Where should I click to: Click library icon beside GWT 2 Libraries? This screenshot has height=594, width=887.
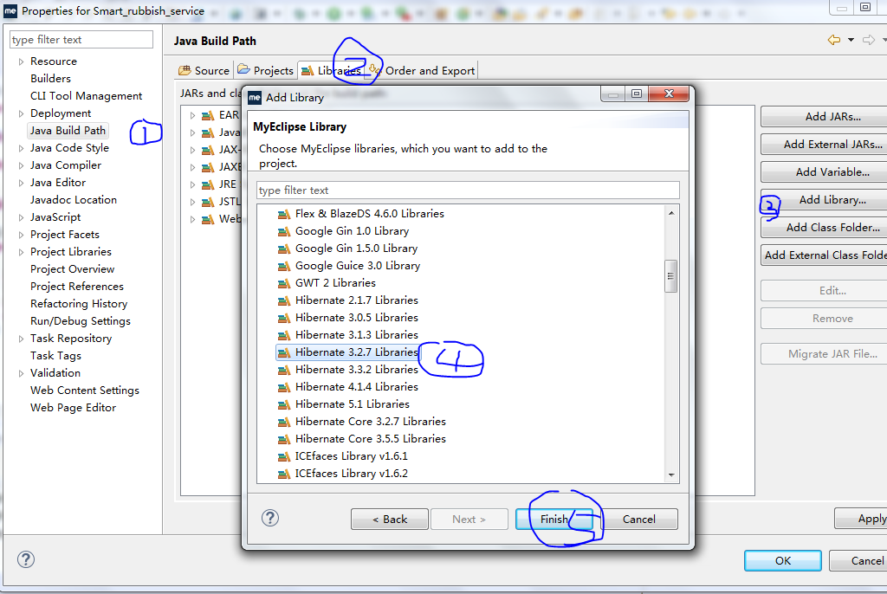click(284, 283)
